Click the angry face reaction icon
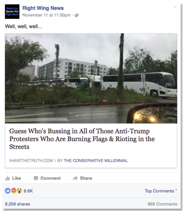183x211 pixels. (x=14, y=191)
